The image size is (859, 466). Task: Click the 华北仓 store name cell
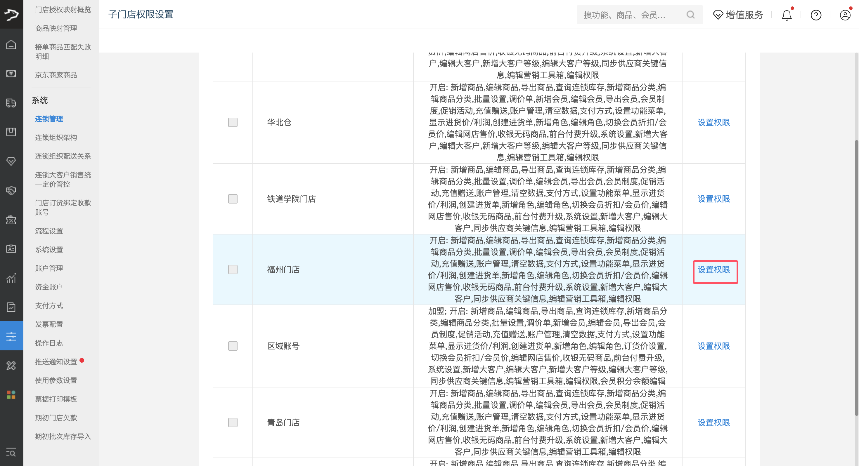333,122
